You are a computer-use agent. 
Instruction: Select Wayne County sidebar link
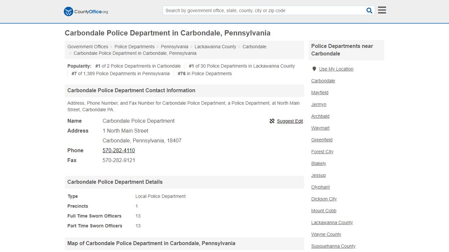(326, 234)
